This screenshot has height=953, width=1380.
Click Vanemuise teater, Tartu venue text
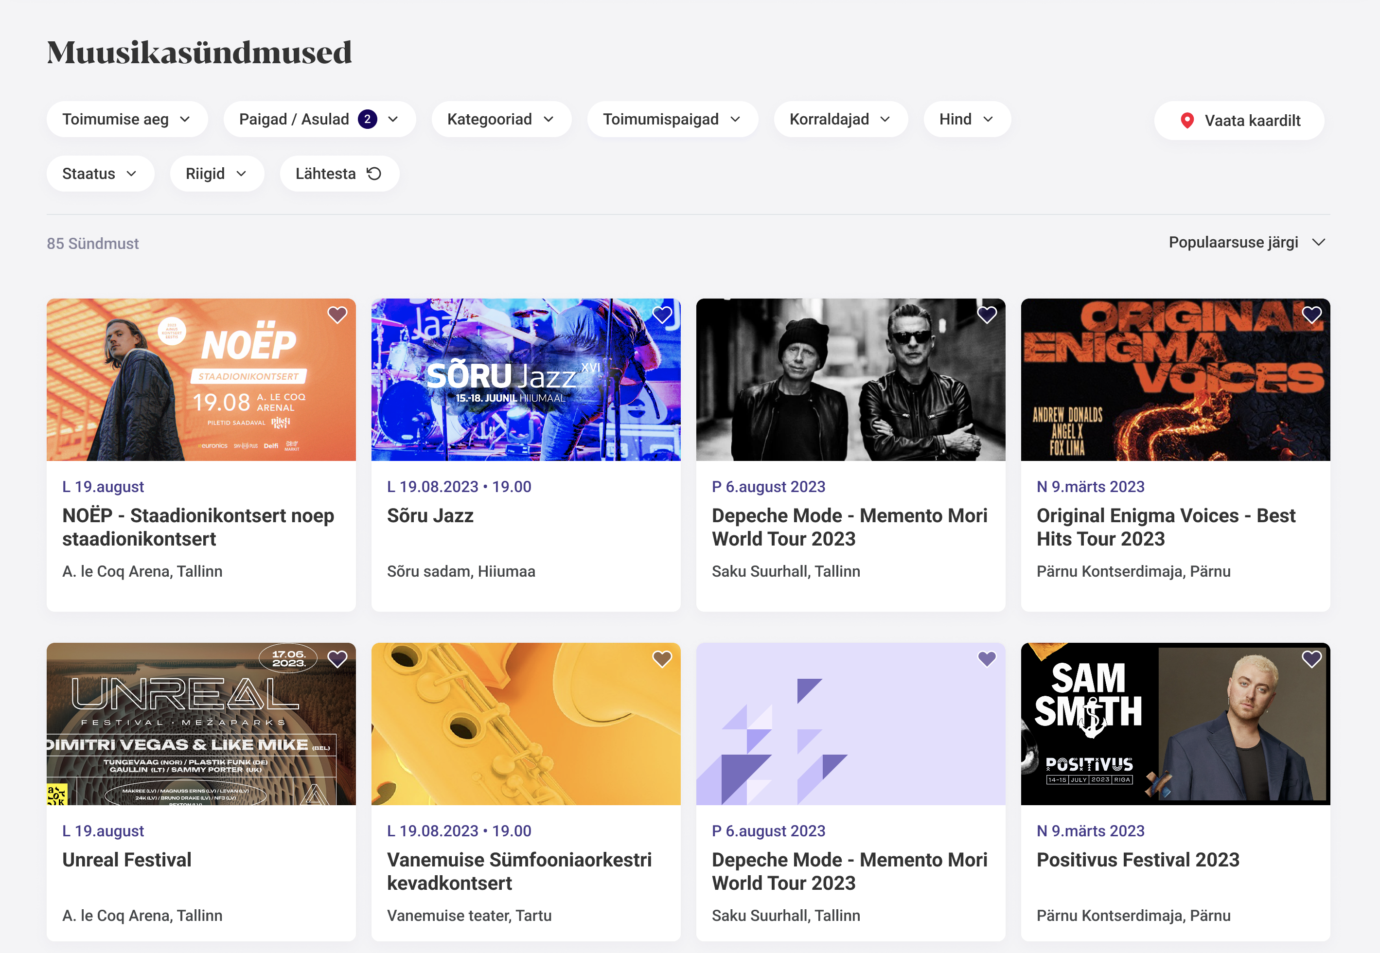469,916
